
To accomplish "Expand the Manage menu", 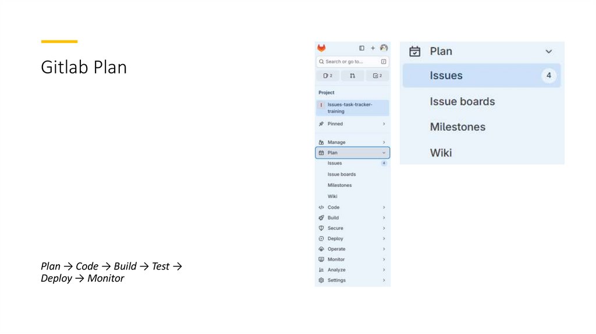I will (352, 142).
